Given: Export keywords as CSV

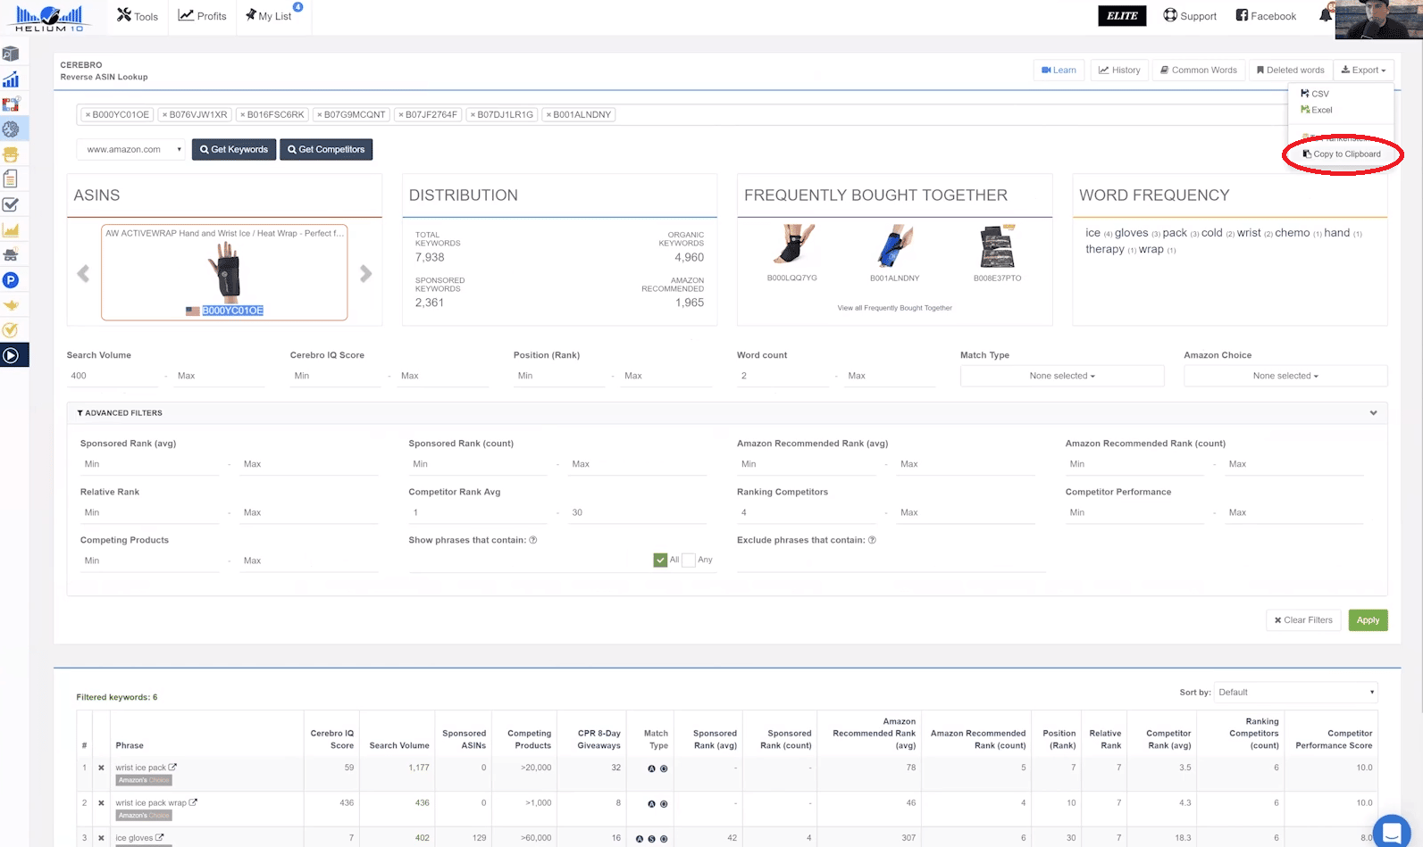Looking at the screenshot, I should pos(1315,94).
